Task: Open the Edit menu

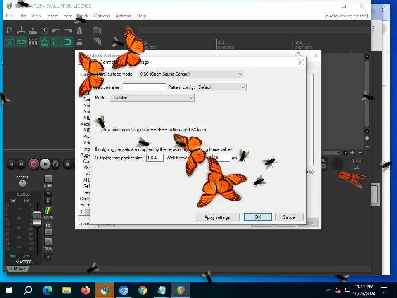Action: tap(22, 16)
